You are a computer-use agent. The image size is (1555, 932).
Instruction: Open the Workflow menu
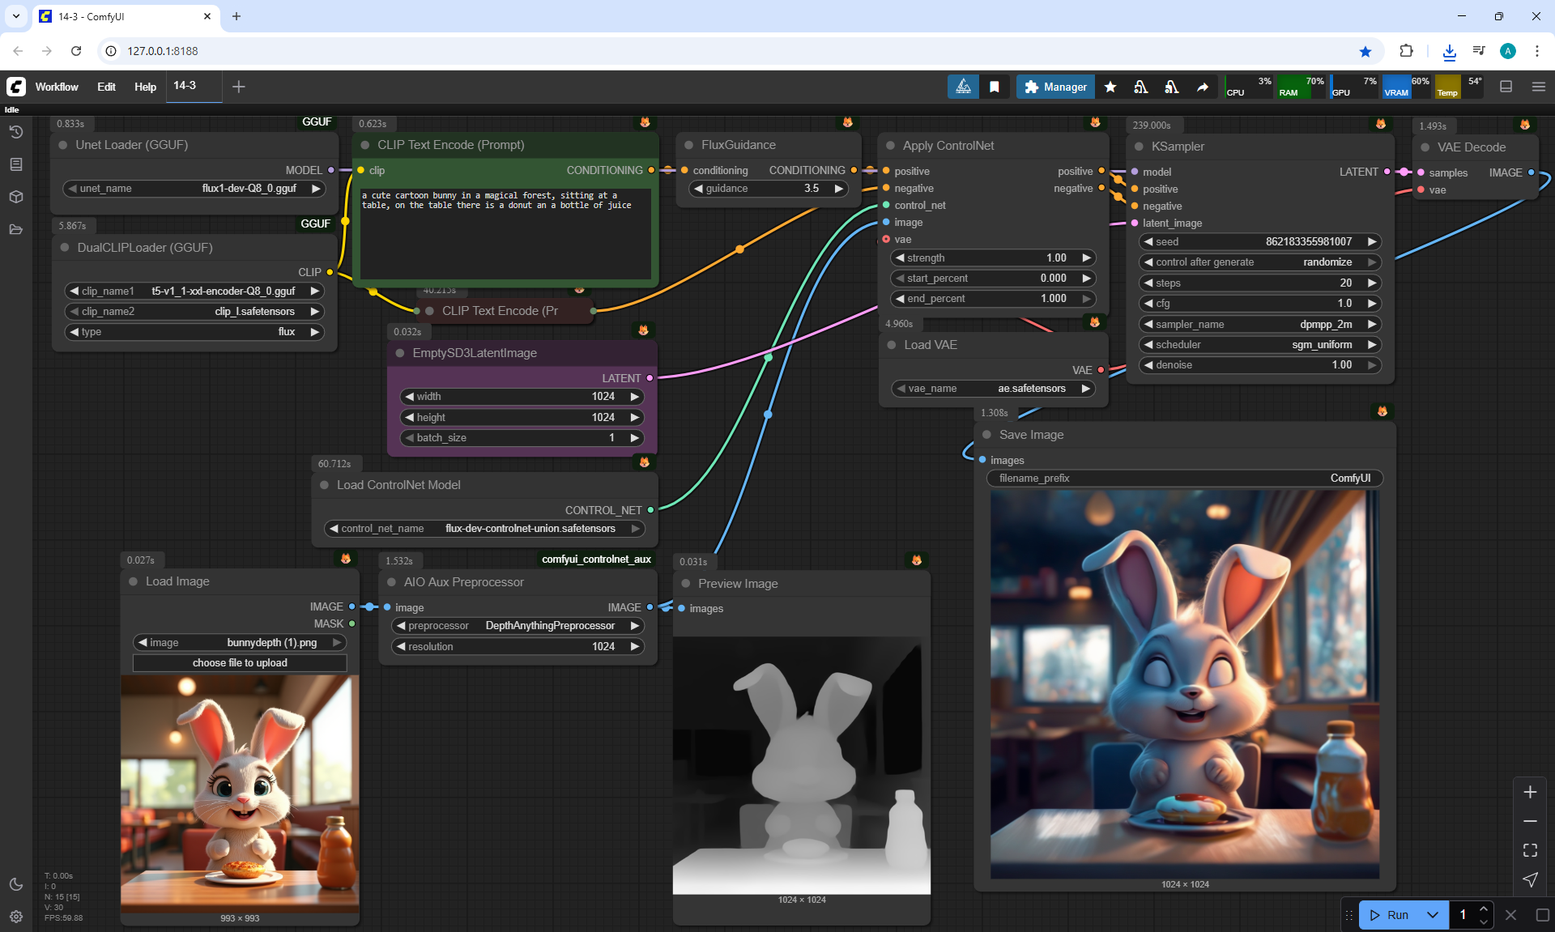[57, 87]
